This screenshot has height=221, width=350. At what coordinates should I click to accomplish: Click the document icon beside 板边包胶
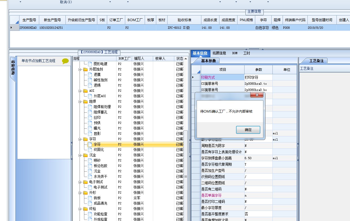click(90, 166)
